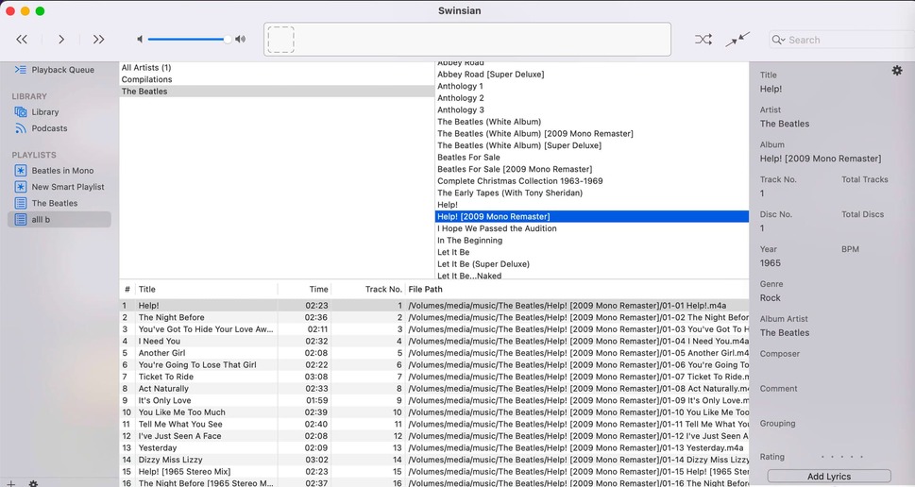Select track Ticket To Ride

[434, 377]
